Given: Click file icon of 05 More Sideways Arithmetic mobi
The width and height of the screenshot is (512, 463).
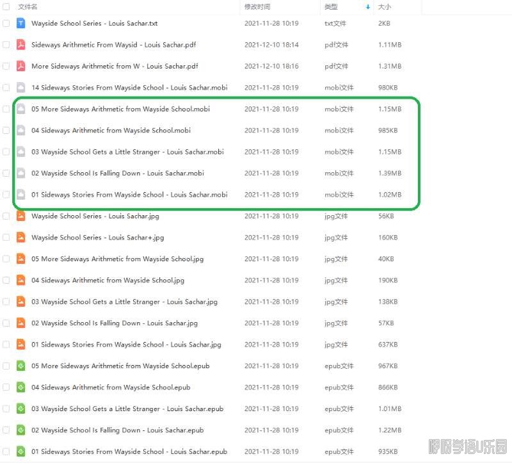Looking at the screenshot, I should [21, 109].
